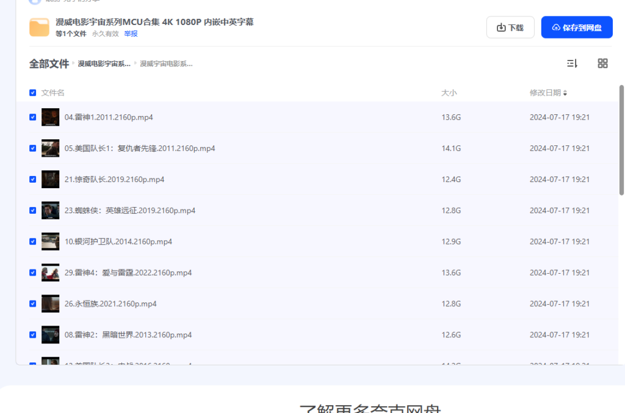Select file name 29.雷神4：爱与雷霆.2022.2160p.mp4
The width and height of the screenshot is (625, 413).
click(128, 273)
